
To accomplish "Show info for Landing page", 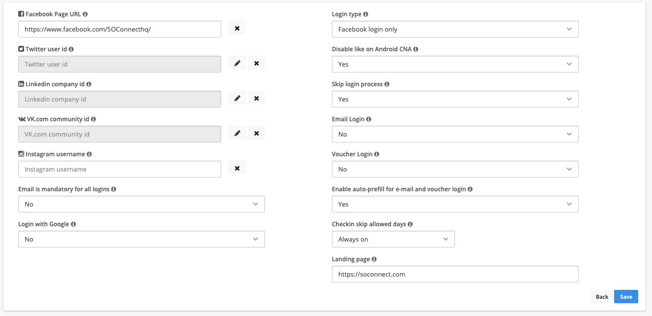I will pyautogui.click(x=374, y=259).
